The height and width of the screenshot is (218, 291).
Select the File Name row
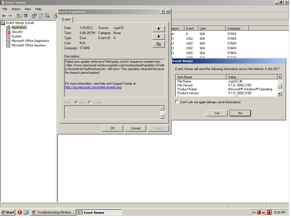coord(226,81)
